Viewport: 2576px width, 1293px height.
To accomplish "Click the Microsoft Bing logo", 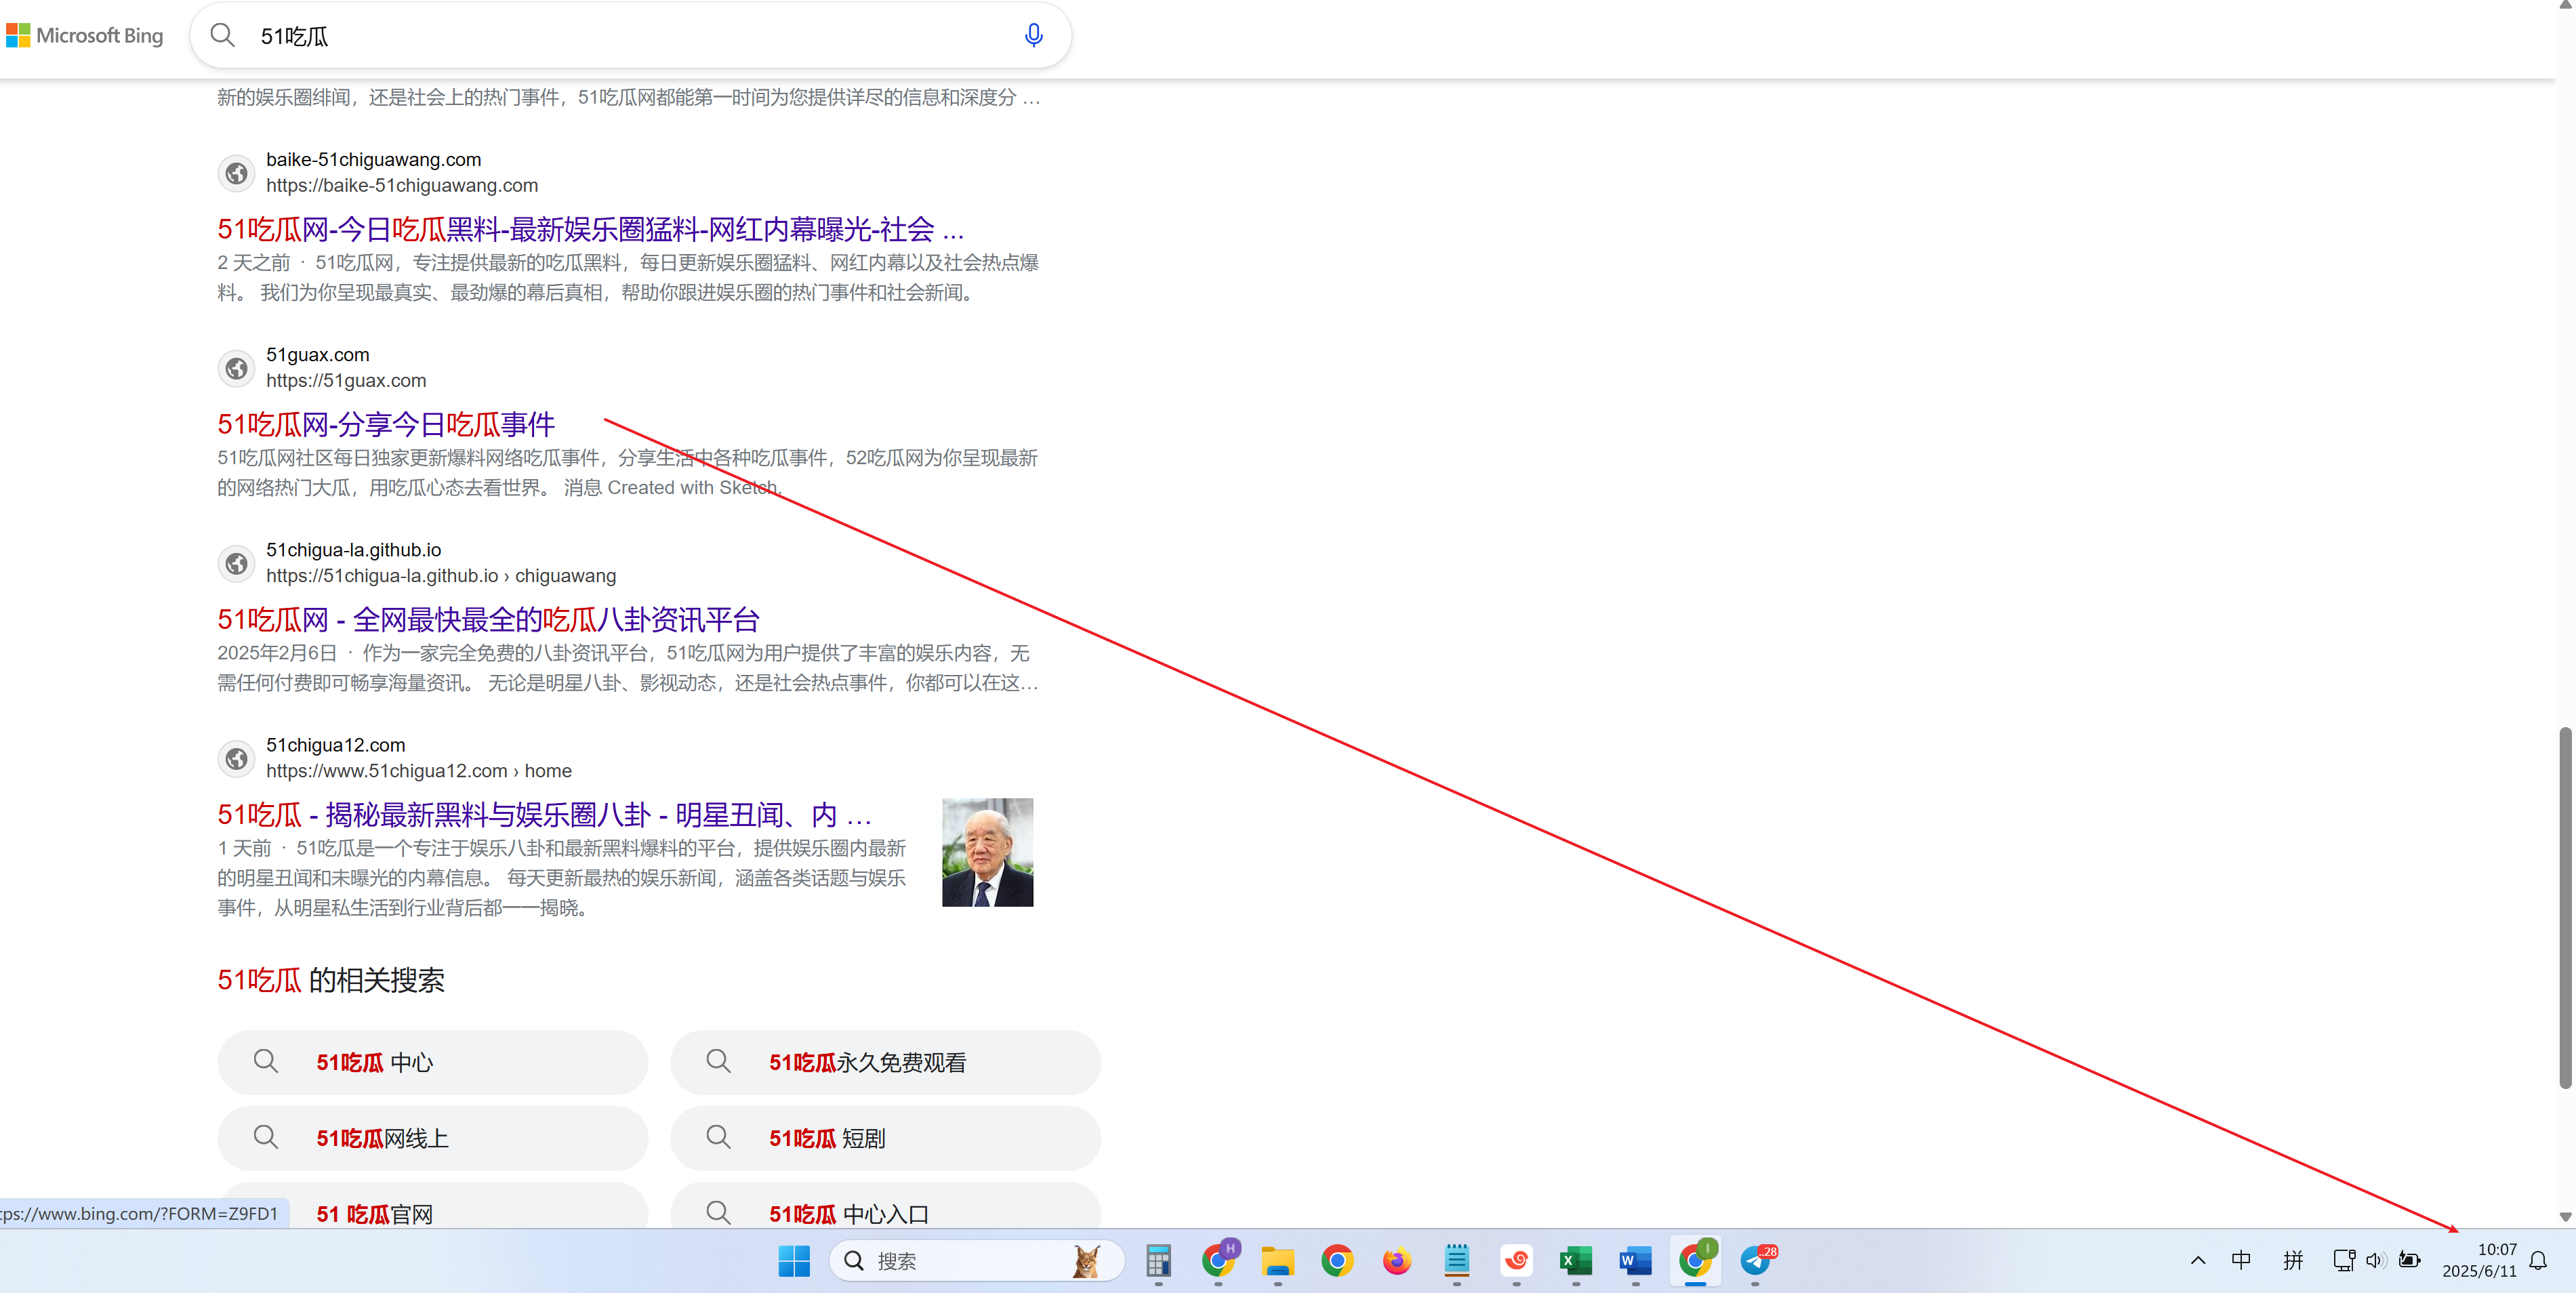I will [x=85, y=36].
